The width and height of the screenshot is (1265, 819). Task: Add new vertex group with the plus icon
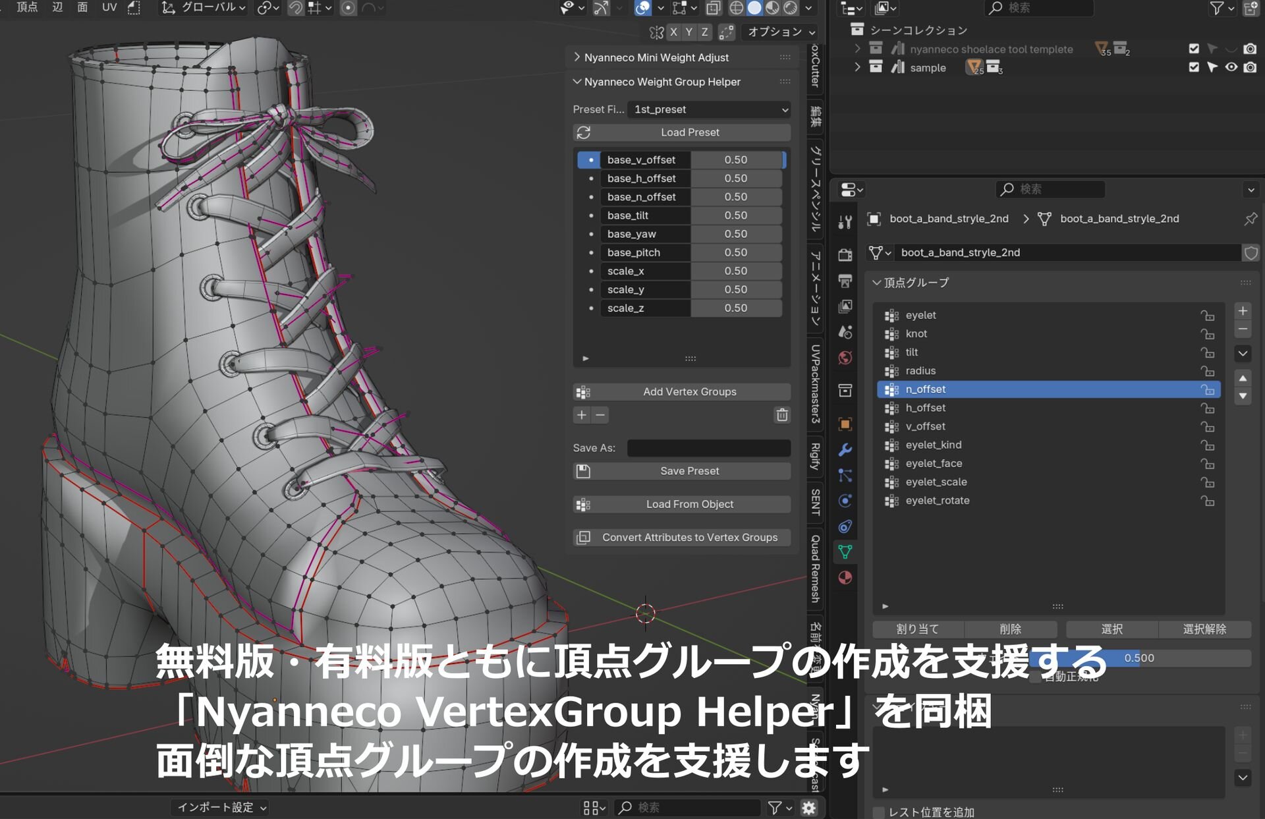pos(1243,311)
